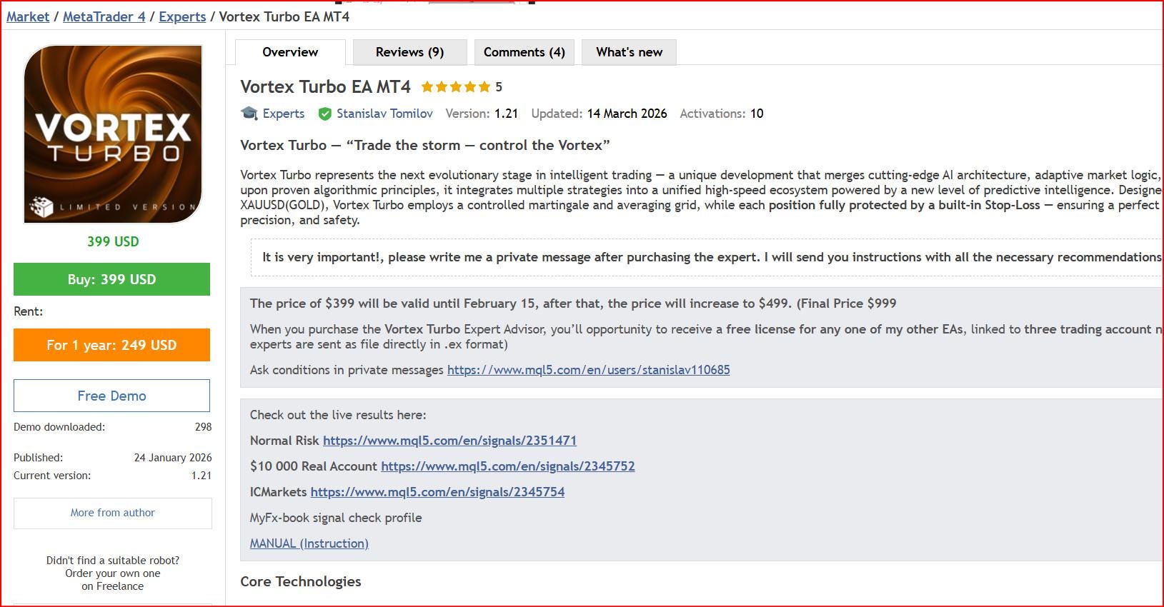Open the Reviews (9) tab
Screen dimensions: 1164x607
[x=410, y=52]
